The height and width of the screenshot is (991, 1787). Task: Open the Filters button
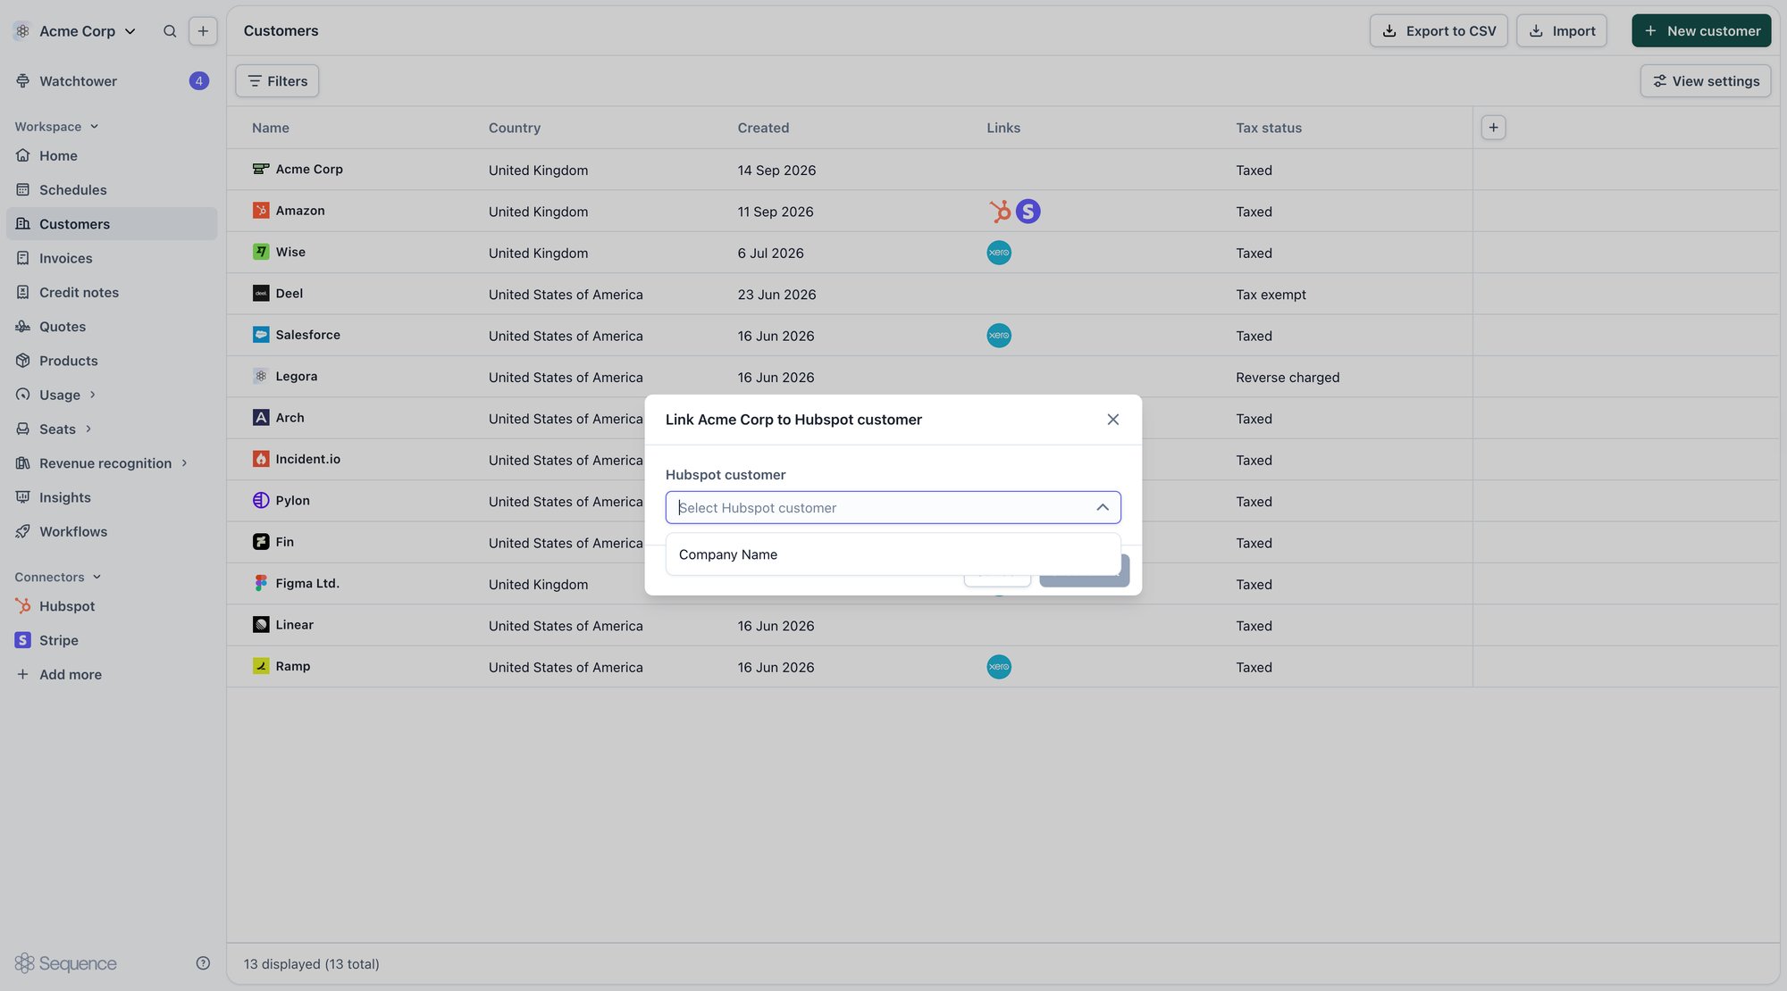277,81
